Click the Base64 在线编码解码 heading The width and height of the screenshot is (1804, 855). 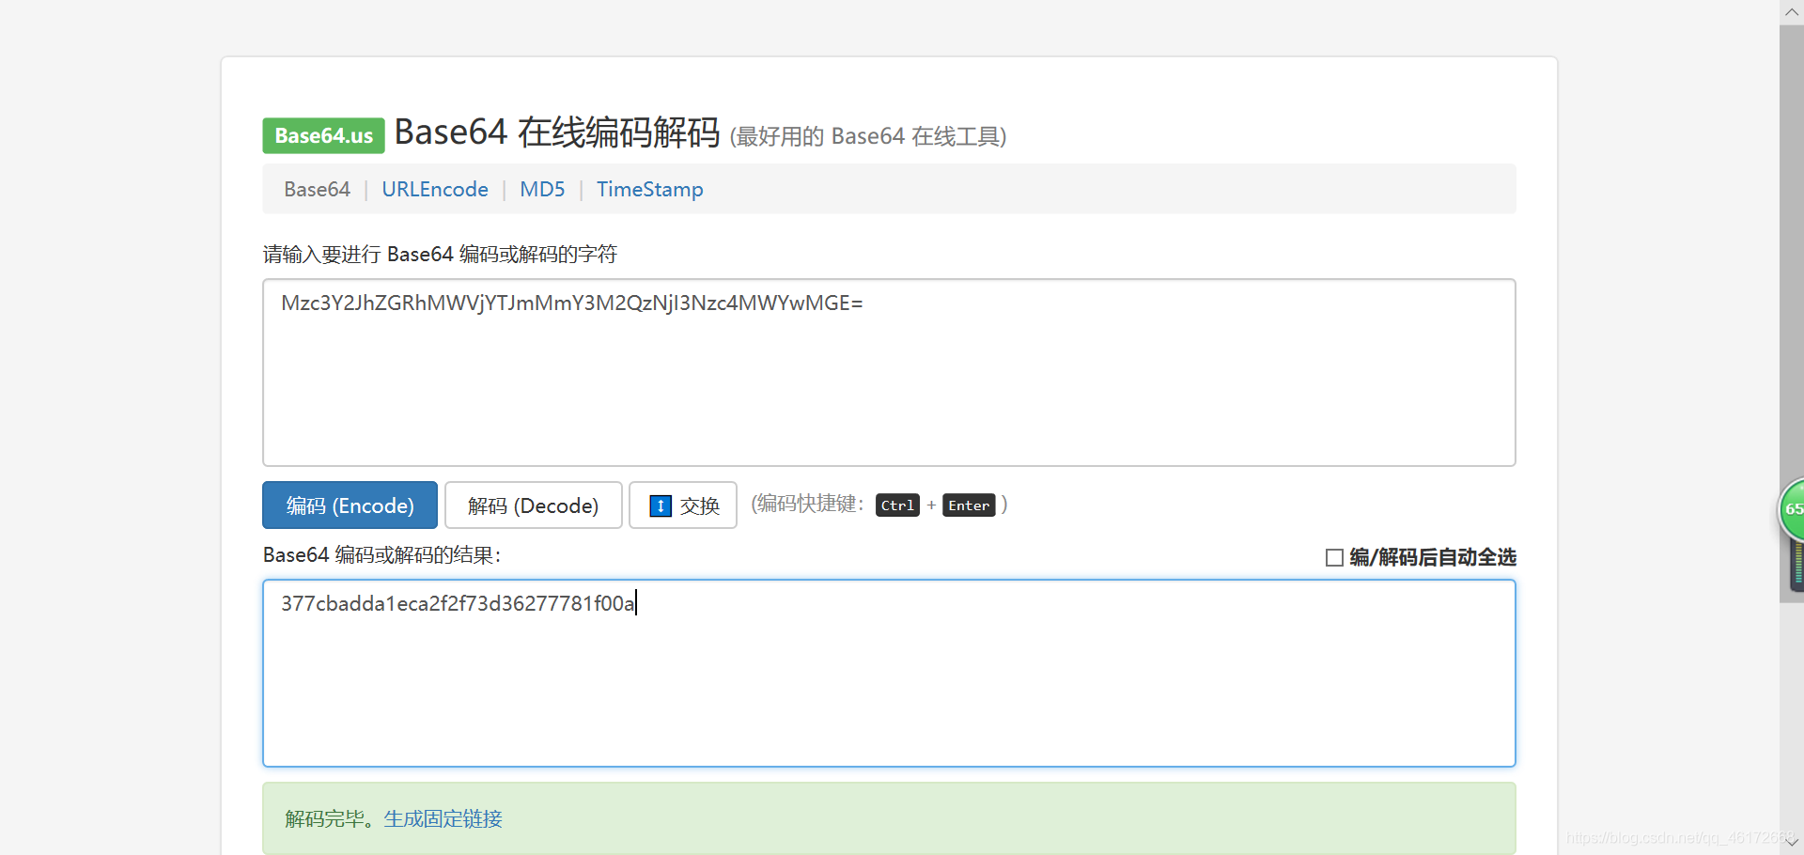557,132
